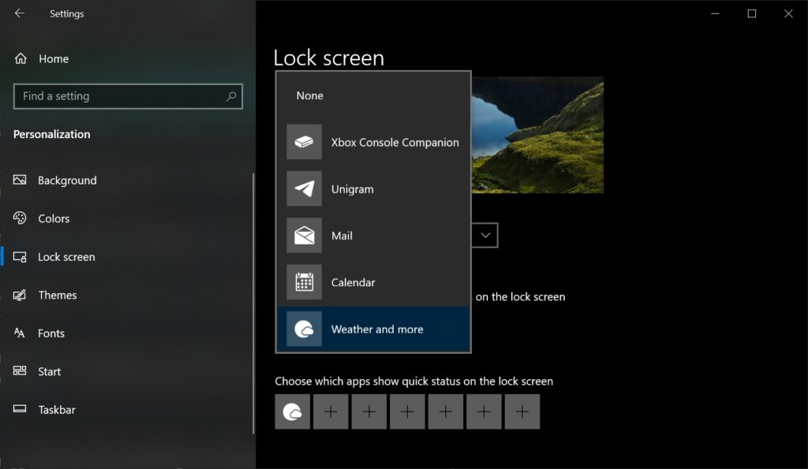Click the Background picture icon in sidebar
The height and width of the screenshot is (469, 808).
tap(19, 180)
